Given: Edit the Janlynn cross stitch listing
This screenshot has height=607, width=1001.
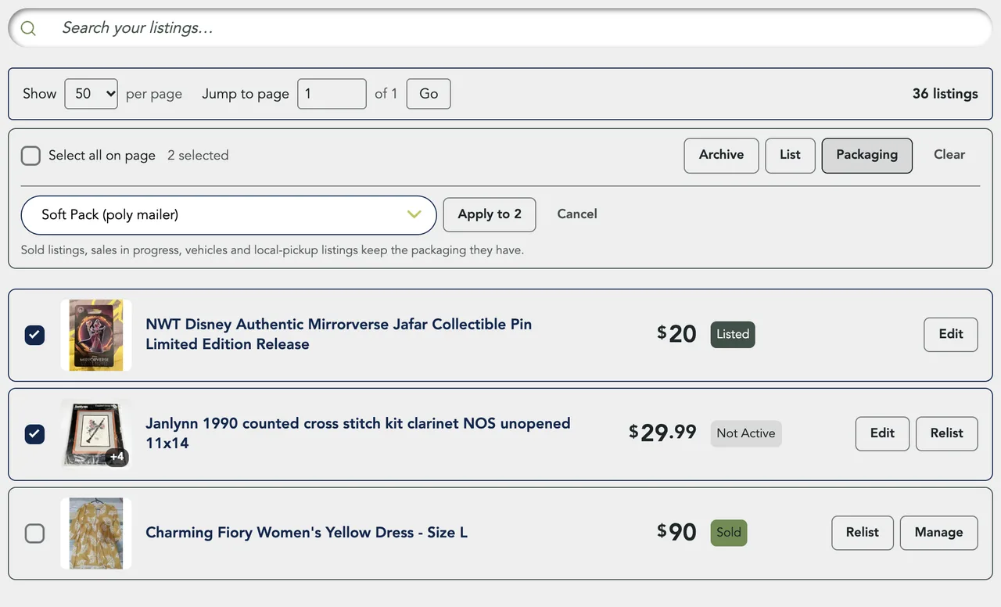Looking at the screenshot, I should pyautogui.click(x=882, y=433).
